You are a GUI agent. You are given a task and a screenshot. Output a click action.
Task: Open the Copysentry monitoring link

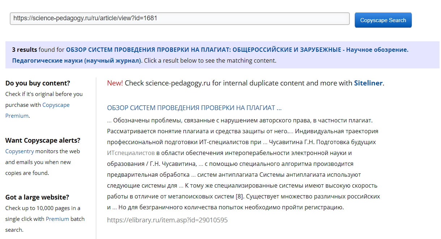(x=20, y=151)
